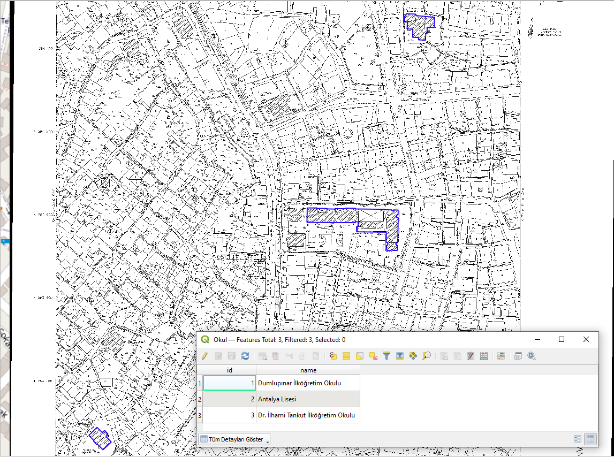Select the cell 'Dumlupınar İlköğretim Okulu'

[308, 383]
